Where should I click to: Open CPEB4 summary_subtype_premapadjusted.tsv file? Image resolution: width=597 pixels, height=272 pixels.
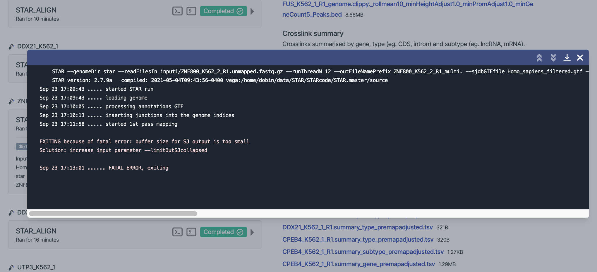[x=363, y=252]
